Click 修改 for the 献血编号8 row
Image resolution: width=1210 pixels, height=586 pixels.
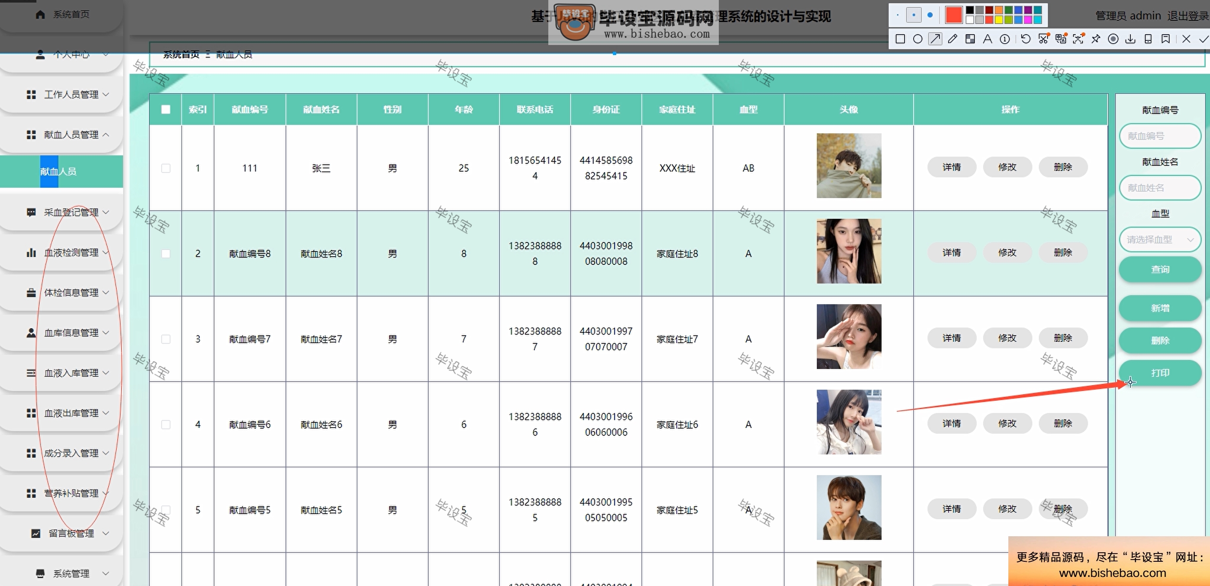[x=1007, y=253]
